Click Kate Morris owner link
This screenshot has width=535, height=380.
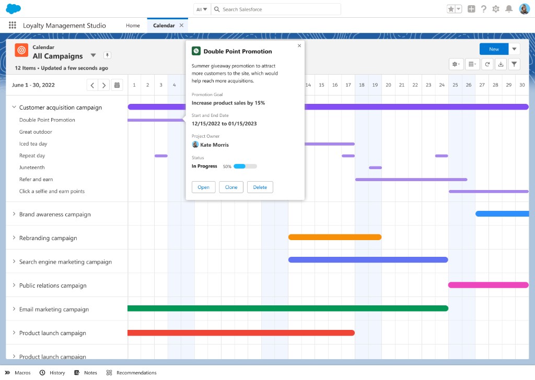[x=214, y=145]
